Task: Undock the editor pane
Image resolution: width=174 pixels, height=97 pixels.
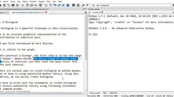Action: tap(84, 9)
